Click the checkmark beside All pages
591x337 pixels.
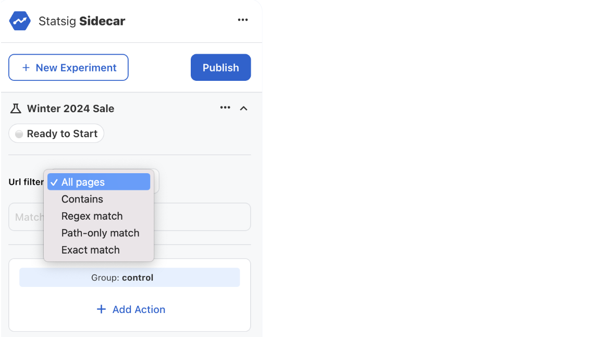pyautogui.click(x=54, y=182)
